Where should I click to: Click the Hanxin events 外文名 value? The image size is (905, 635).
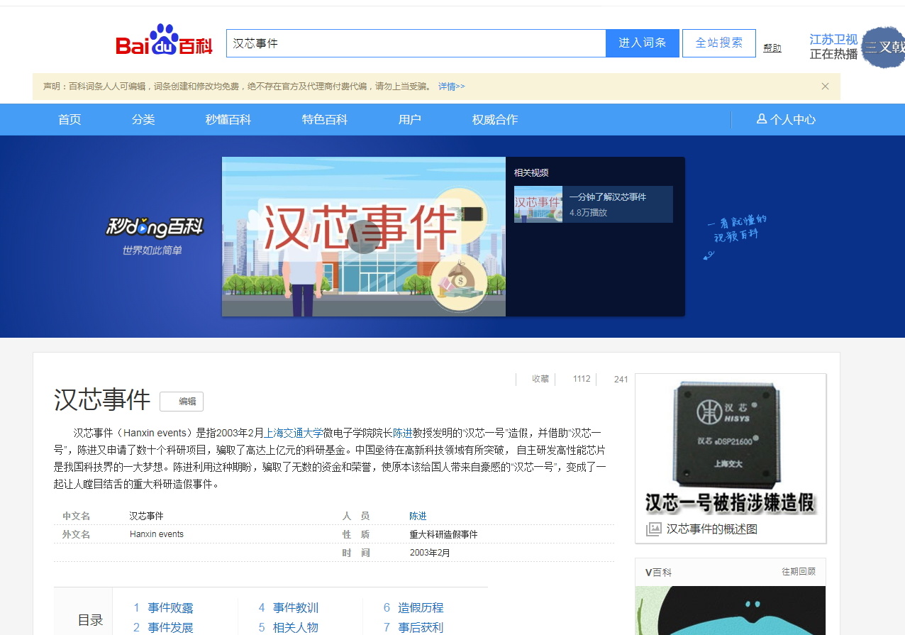(x=157, y=534)
